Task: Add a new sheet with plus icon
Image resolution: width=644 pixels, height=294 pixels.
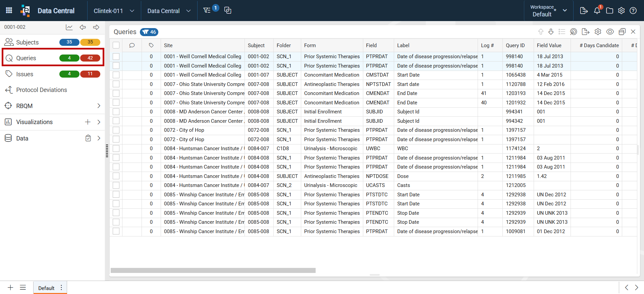Action: [10, 288]
